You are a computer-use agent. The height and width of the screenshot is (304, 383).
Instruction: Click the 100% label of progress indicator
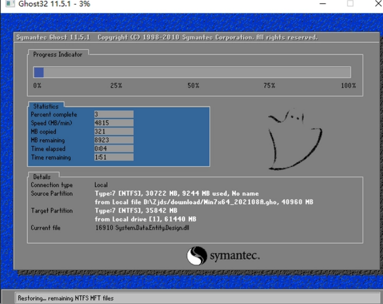[x=348, y=86]
